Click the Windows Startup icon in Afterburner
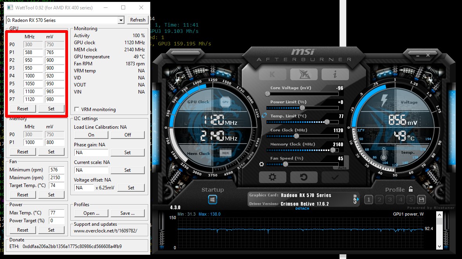Screen dimensions: 462x259 pos(212,200)
